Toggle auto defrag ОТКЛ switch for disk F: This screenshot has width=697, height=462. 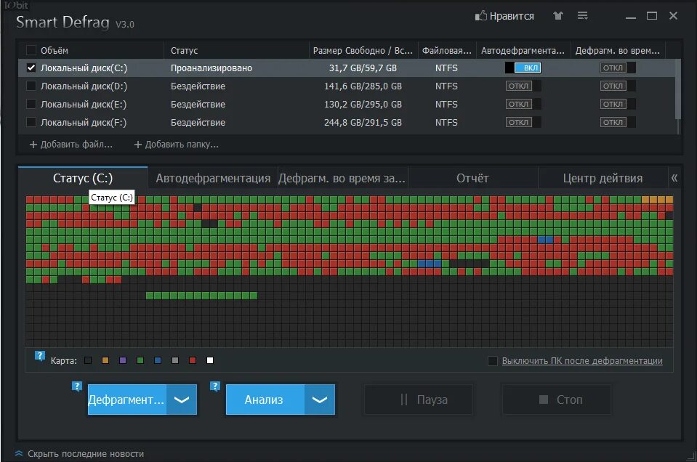(x=523, y=122)
